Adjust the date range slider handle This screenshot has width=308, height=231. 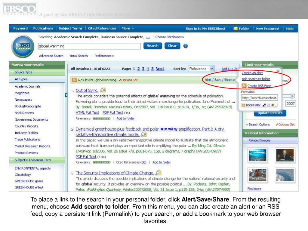[292, 96]
